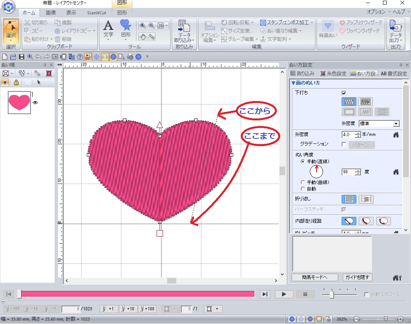Click the pink stitch simulation progress bar

(137, 294)
